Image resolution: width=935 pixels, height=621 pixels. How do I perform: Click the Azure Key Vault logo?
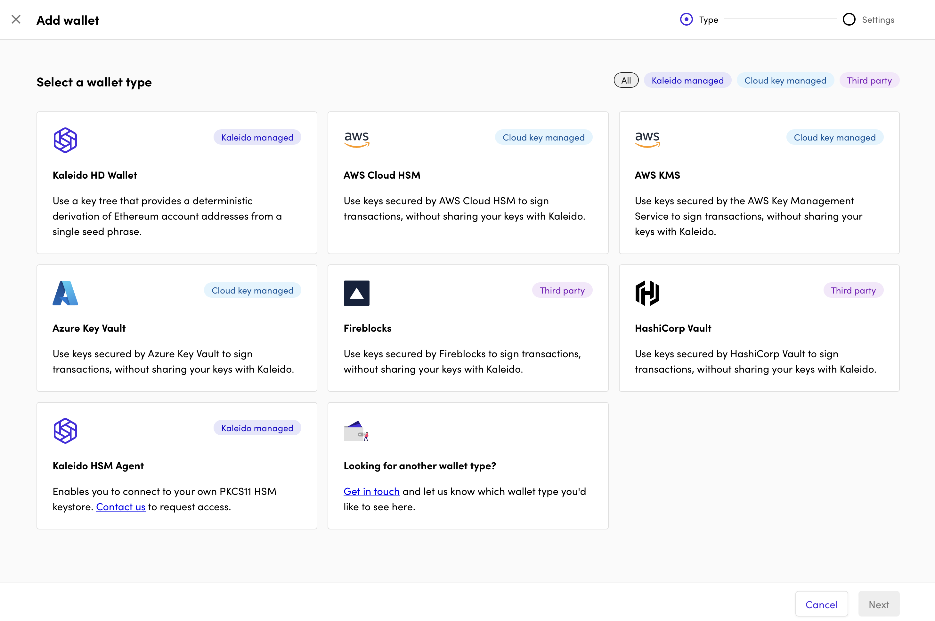coord(65,293)
